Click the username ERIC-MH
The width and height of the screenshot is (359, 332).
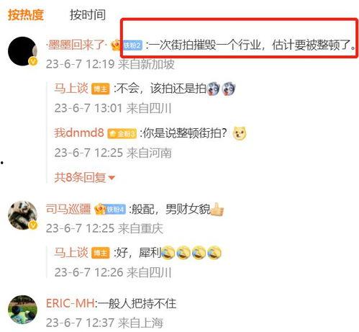(x=71, y=303)
